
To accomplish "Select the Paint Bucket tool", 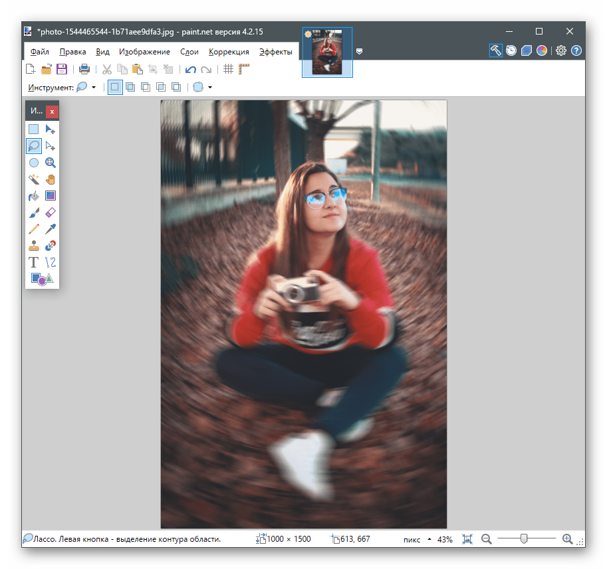I will (x=34, y=196).
